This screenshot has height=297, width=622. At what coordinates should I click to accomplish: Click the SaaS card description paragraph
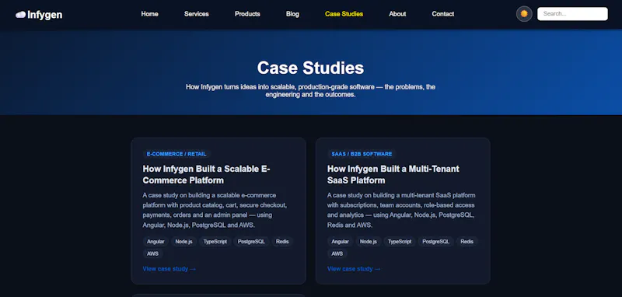click(401, 210)
